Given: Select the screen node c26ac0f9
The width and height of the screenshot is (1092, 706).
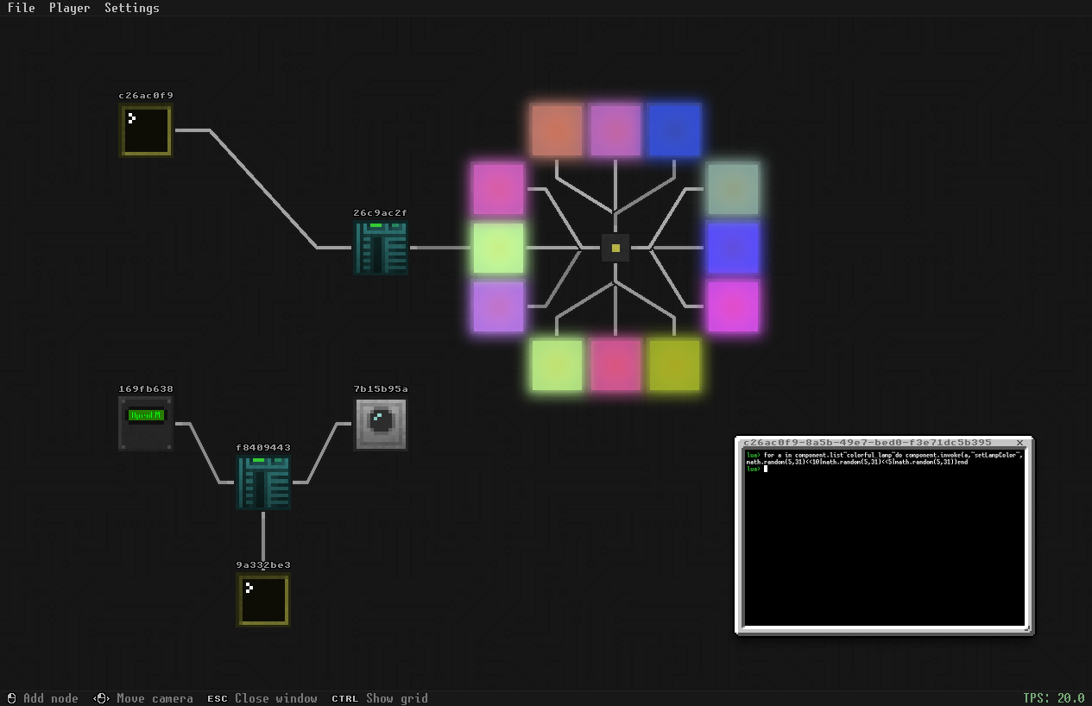Looking at the screenshot, I should click(x=146, y=130).
